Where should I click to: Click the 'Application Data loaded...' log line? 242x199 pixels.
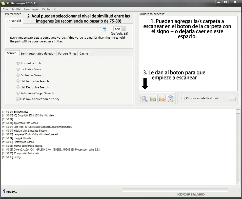pyautogui.click(x=21, y=123)
